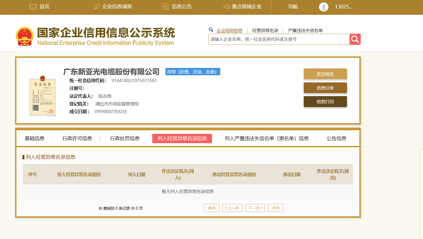Open the 首页 home nav item
The width and height of the screenshot is (423, 239).
[x=40, y=7]
